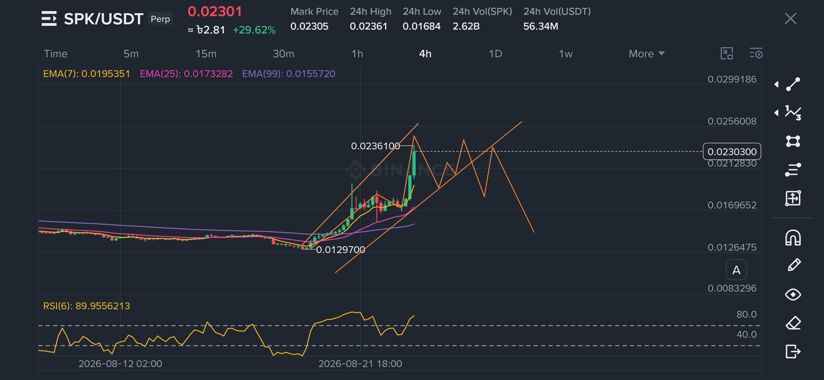Tap the 0.0169652 price axis label
Viewport: 824px width, 380px height.
click(732, 205)
